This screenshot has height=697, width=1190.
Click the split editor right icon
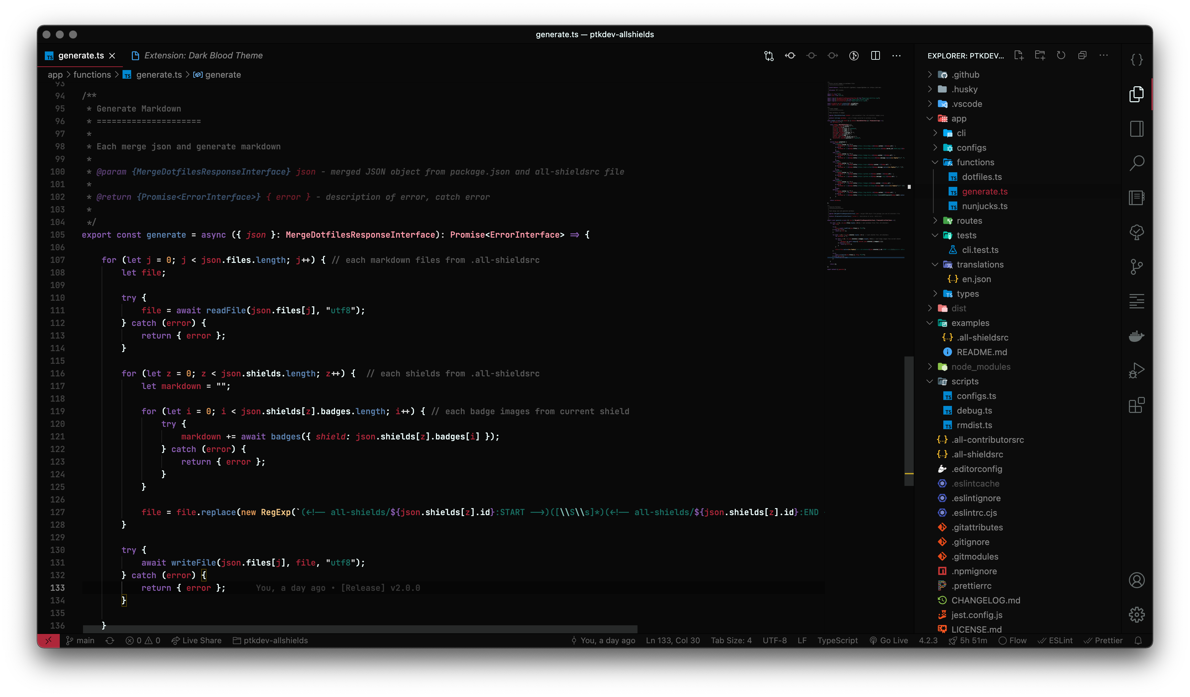[875, 56]
